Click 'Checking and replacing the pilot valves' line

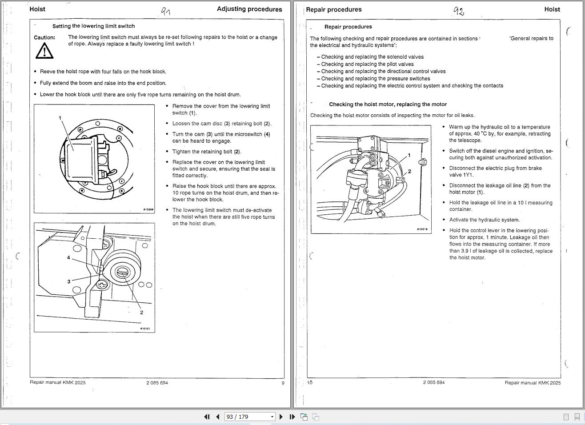click(365, 64)
